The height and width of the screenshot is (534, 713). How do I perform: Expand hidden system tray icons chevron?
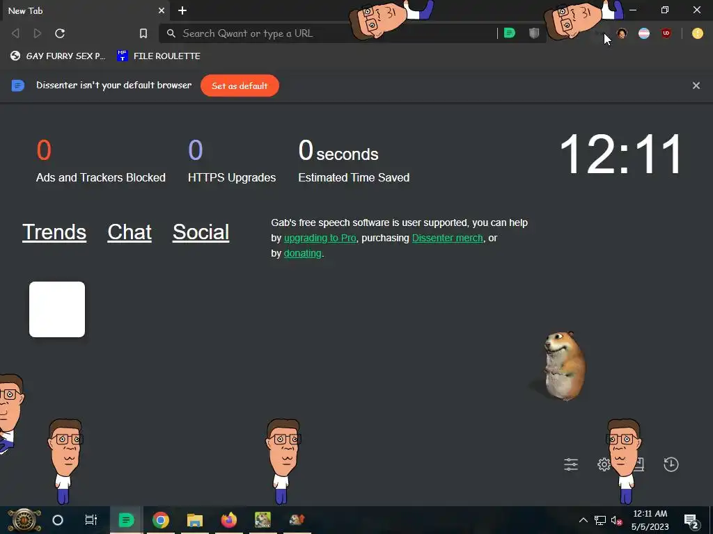[x=583, y=520]
